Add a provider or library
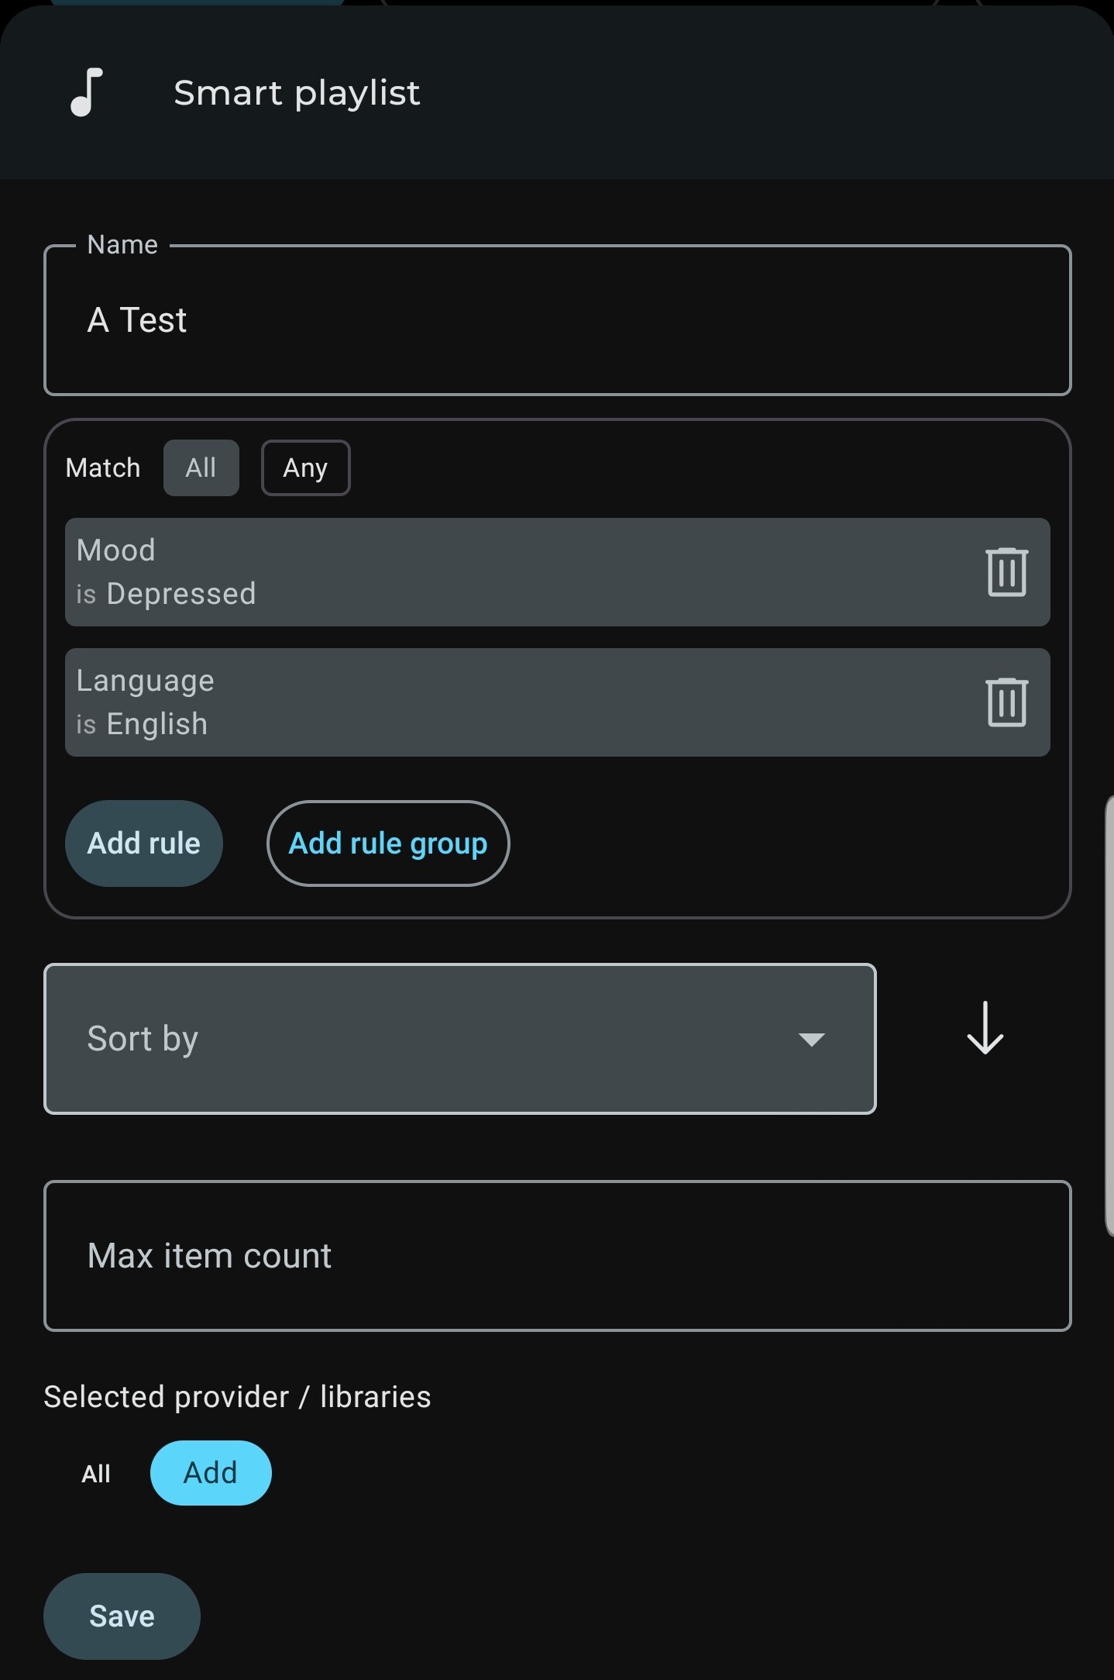The height and width of the screenshot is (1680, 1114). tap(211, 1473)
